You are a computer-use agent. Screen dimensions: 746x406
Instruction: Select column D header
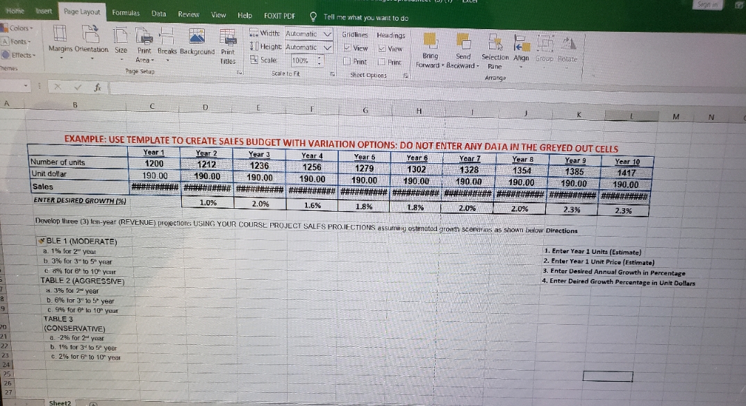pos(206,107)
